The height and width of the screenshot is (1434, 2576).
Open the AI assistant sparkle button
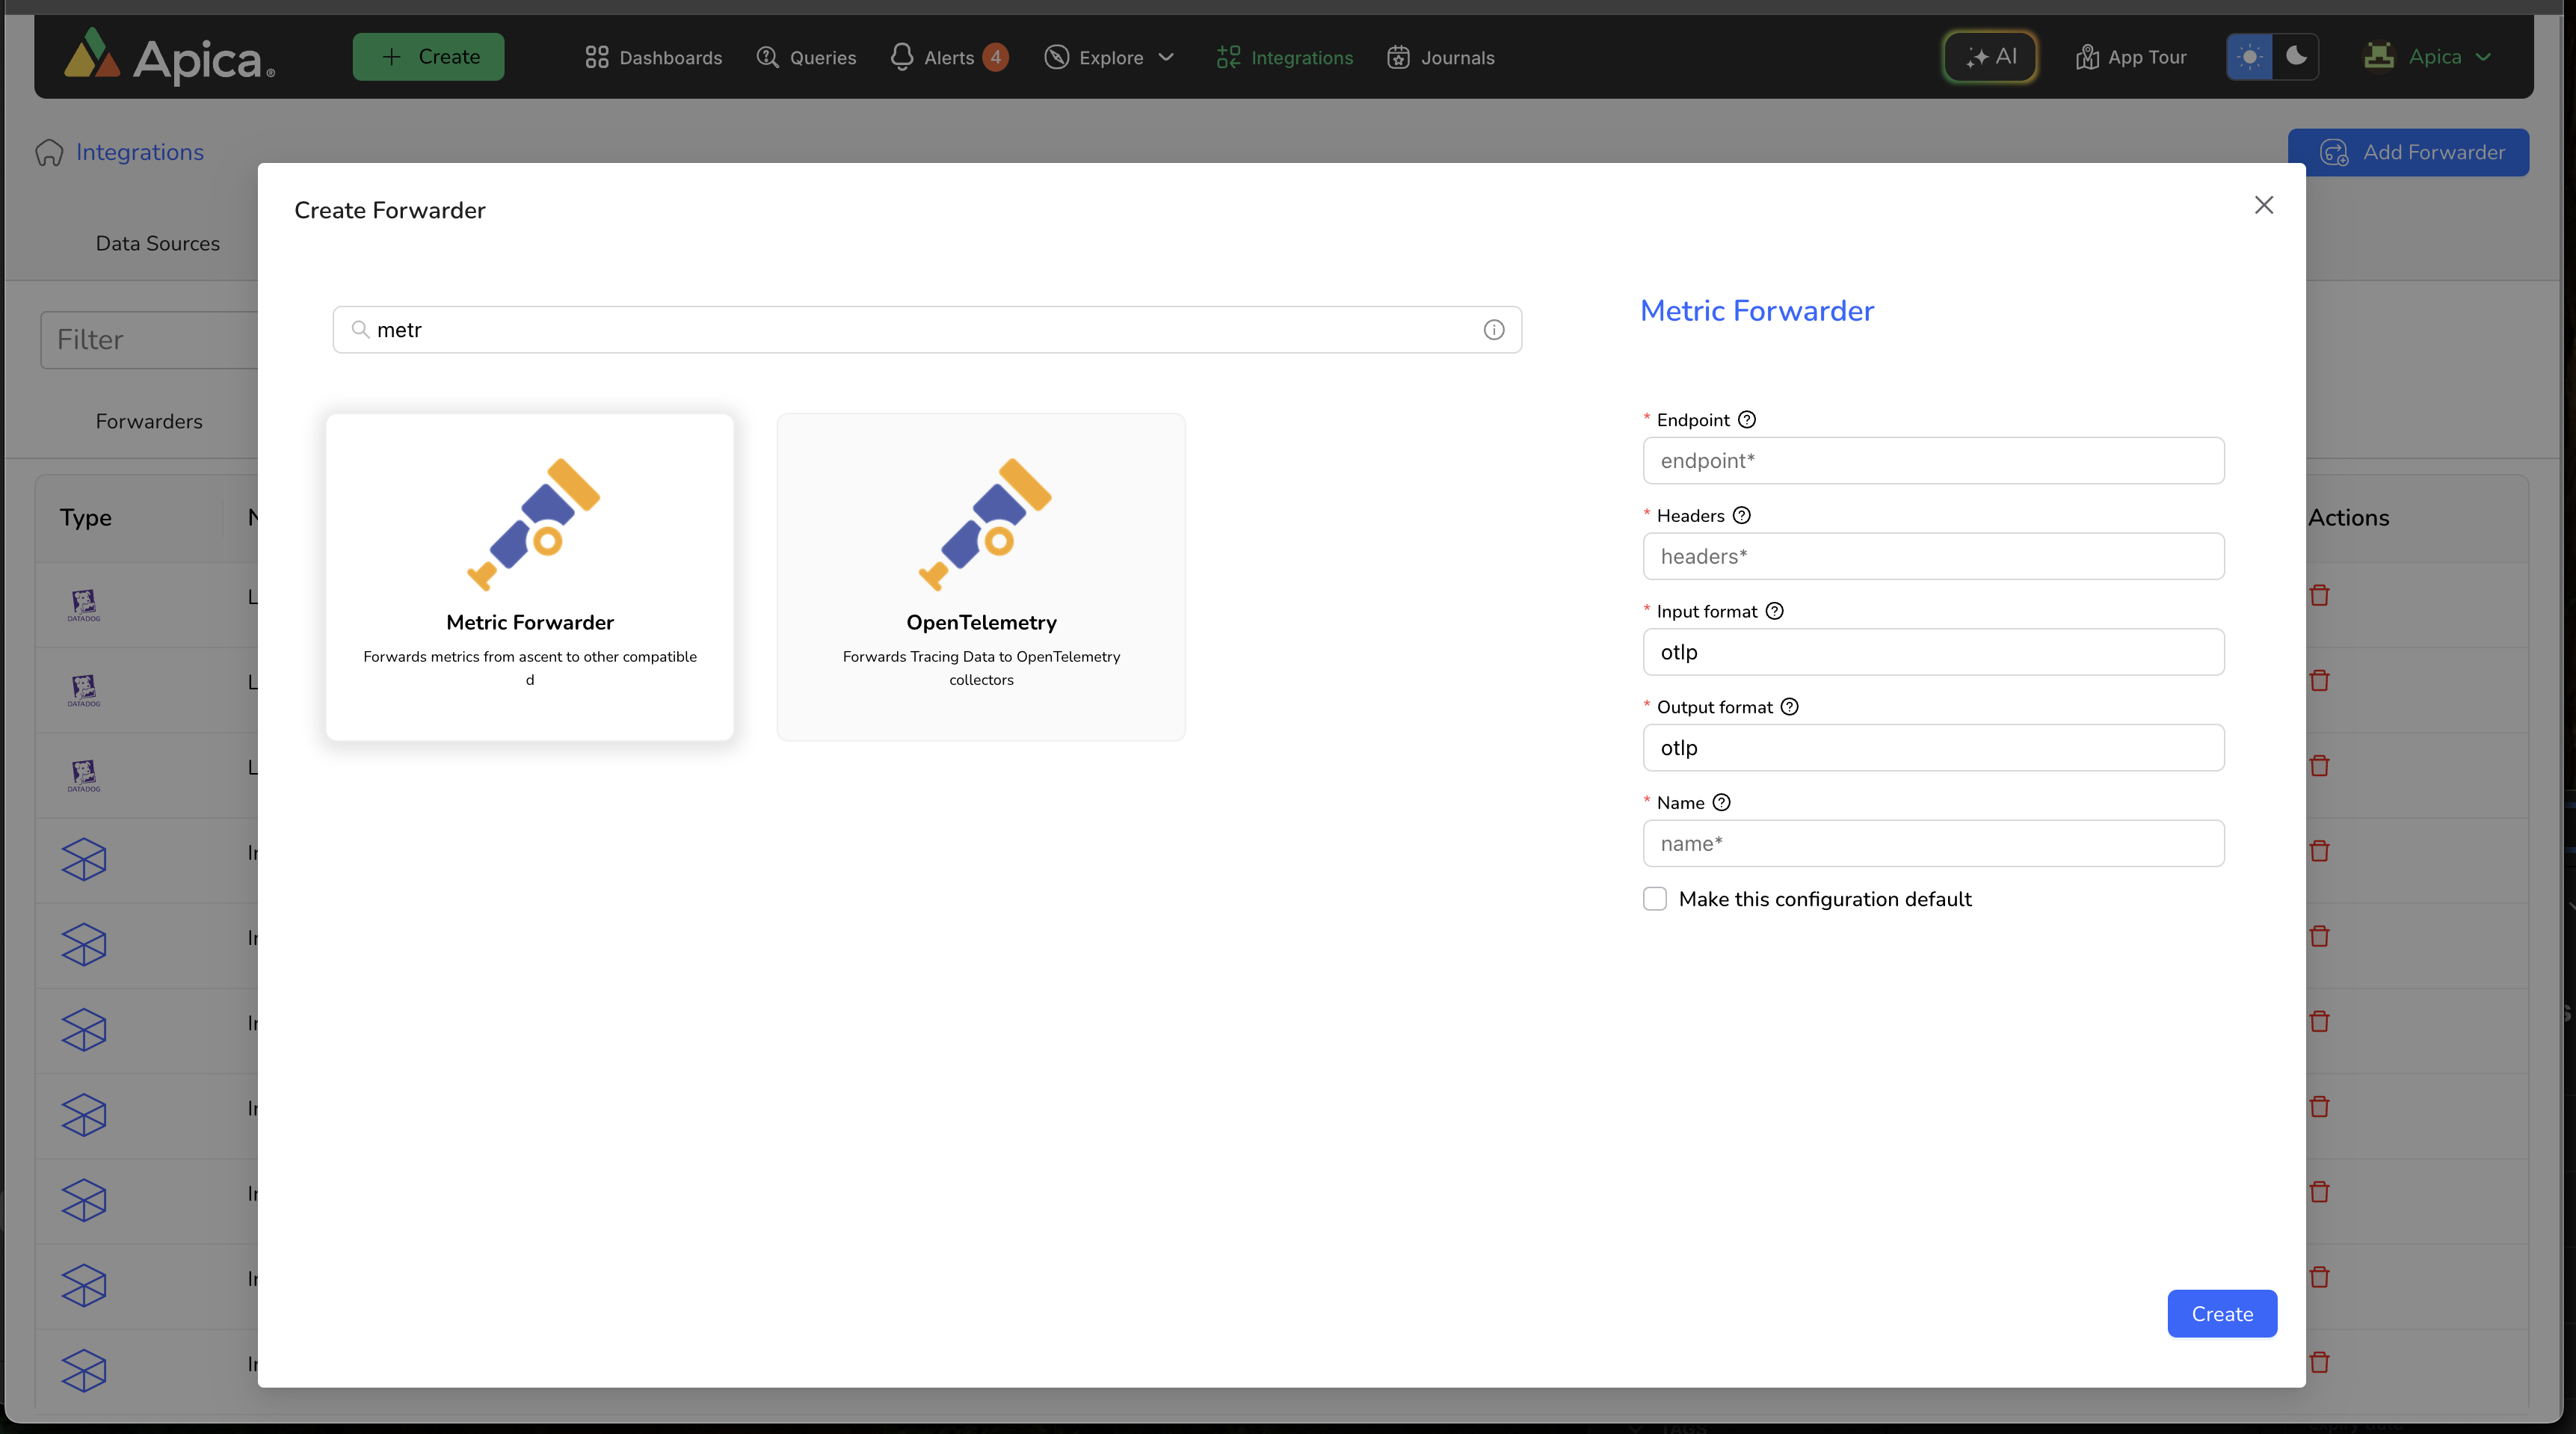point(1990,57)
